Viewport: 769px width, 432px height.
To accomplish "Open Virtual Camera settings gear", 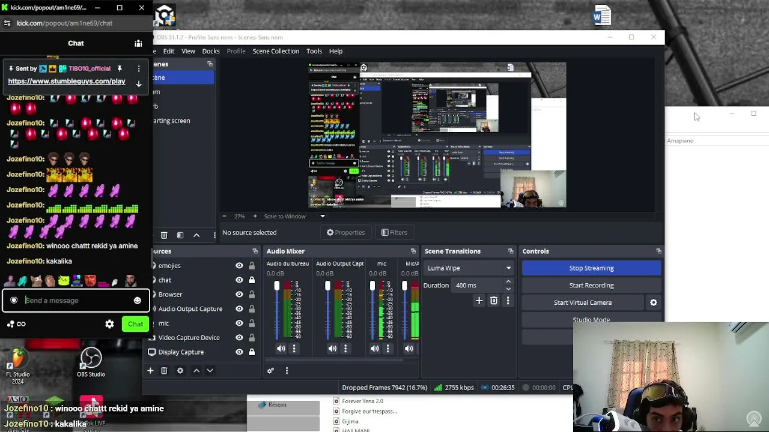I will pos(654,303).
